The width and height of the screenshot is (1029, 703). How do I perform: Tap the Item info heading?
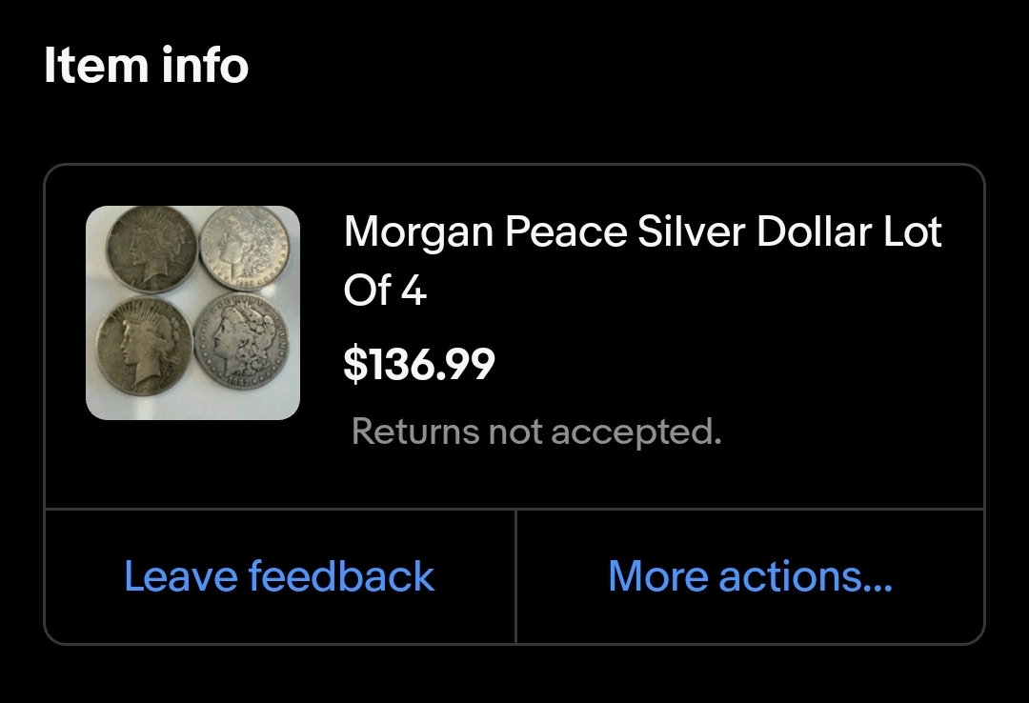click(x=146, y=66)
